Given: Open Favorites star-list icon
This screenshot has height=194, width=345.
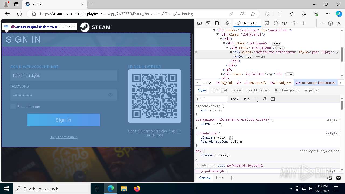Looking at the screenshot, I should pos(292,14).
